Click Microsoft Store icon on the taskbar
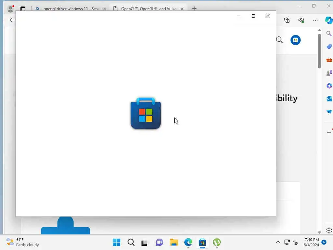Viewport: 333px width, 250px height. click(202, 242)
